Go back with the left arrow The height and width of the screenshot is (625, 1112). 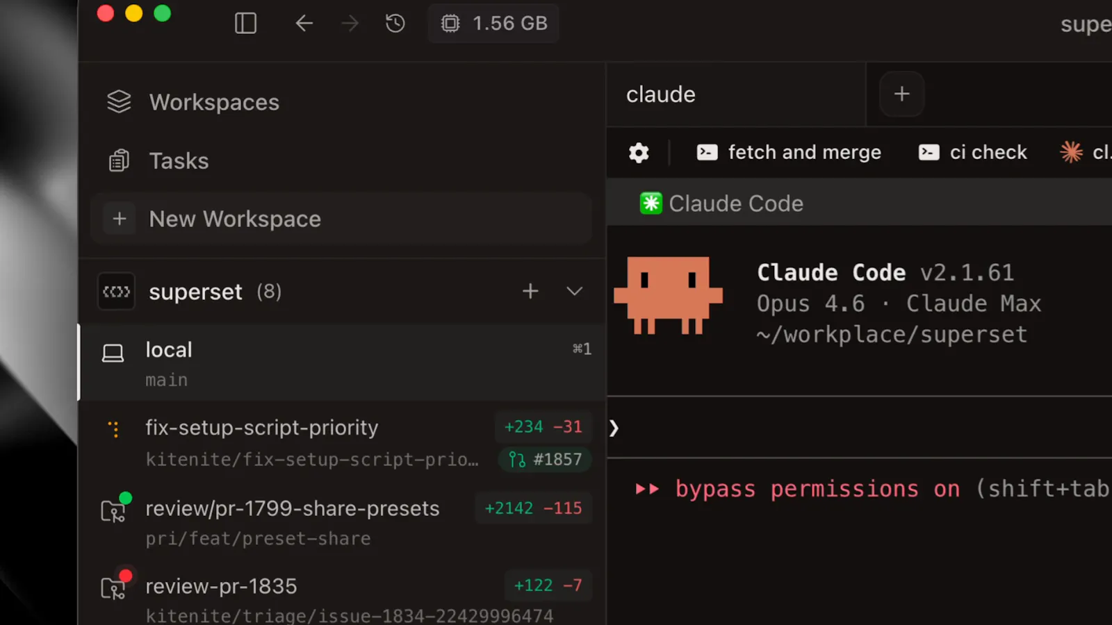(x=304, y=24)
